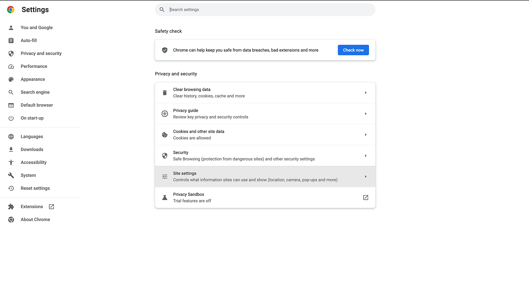This screenshot has width=529, height=297.
Task: Open the You and Google section
Action: coord(37,28)
